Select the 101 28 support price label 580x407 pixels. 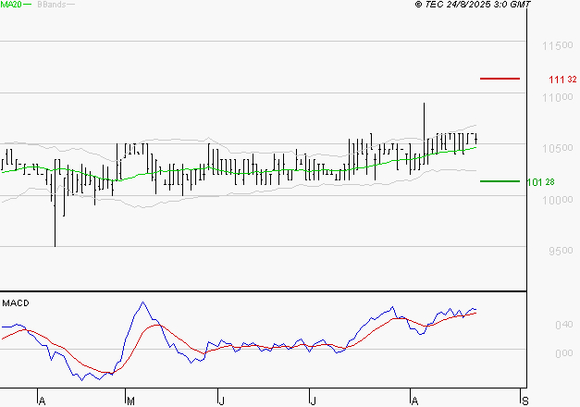point(540,182)
